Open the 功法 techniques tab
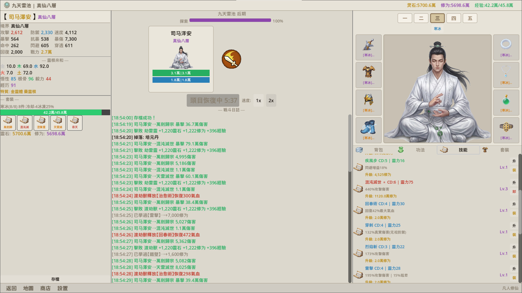Image resolution: width=522 pixels, height=293 pixels. click(420, 150)
